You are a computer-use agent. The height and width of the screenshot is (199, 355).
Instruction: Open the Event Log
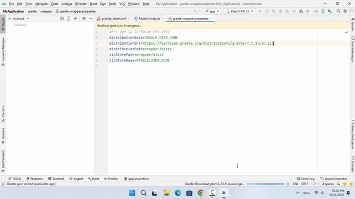coord(306,179)
